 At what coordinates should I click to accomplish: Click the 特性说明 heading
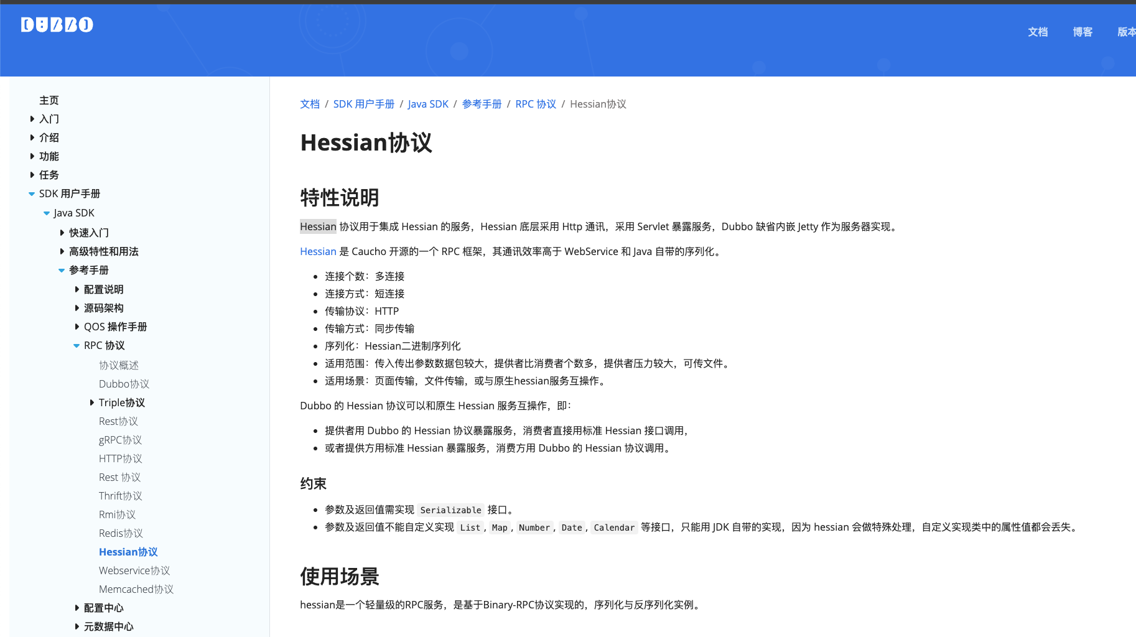pyautogui.click(x=340, y=198)
